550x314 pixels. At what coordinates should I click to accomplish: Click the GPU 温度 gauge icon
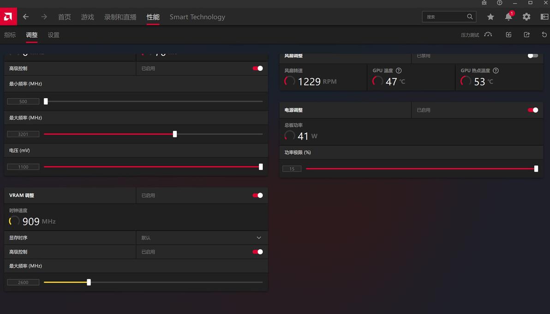[377, 81]
